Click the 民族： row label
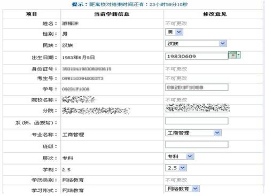Viewport: 265px width, 196px height. point(50,45)
